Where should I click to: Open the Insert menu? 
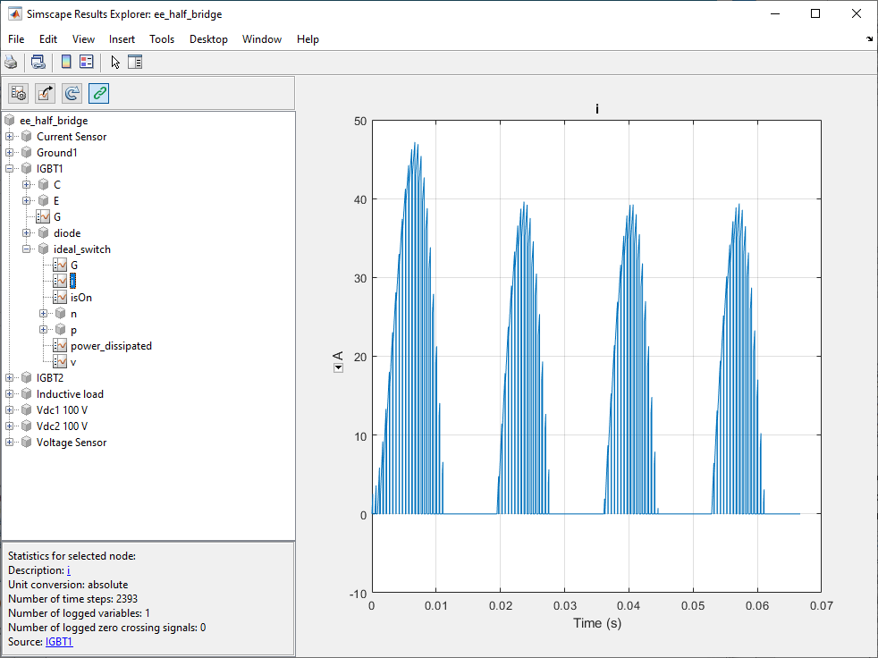point(122,39)
